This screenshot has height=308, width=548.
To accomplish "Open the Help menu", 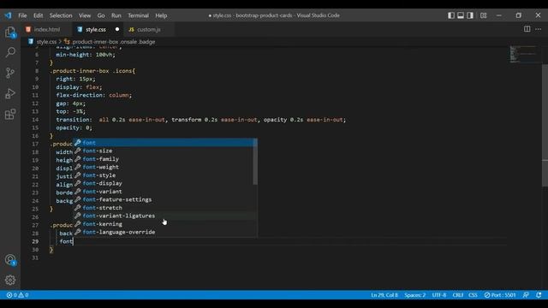I will coord(161,15).
